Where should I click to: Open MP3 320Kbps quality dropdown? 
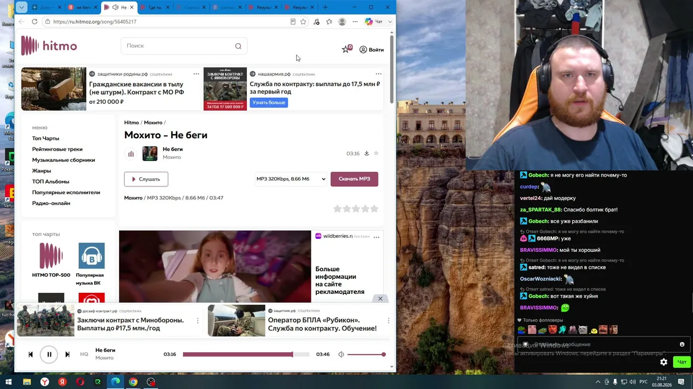(291, 179)
